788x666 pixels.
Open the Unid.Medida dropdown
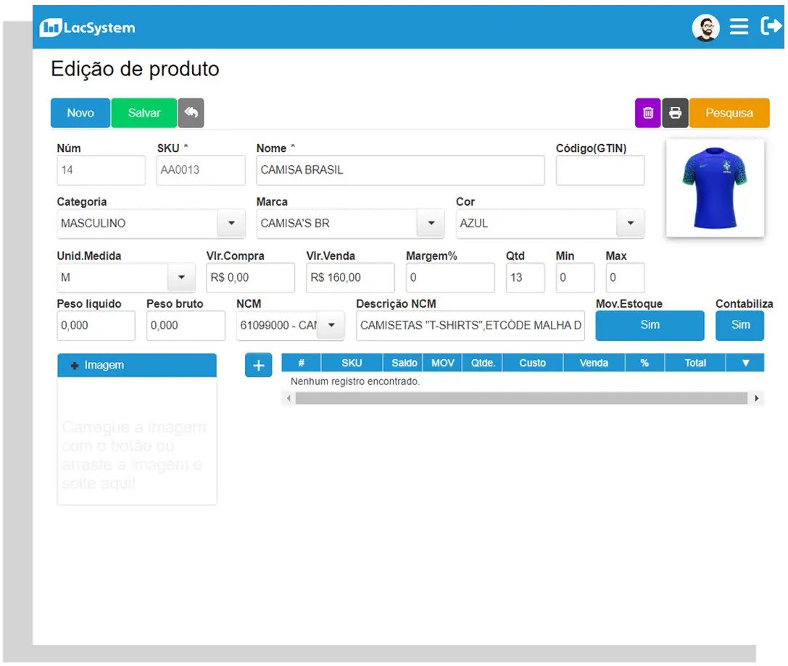coord(181,277)
